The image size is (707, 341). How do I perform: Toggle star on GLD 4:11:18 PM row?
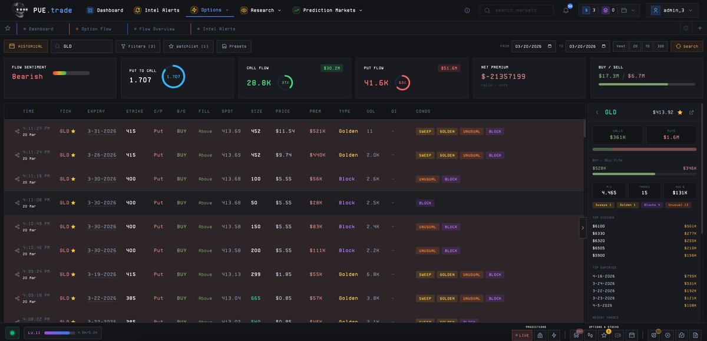tap(74, 179)
